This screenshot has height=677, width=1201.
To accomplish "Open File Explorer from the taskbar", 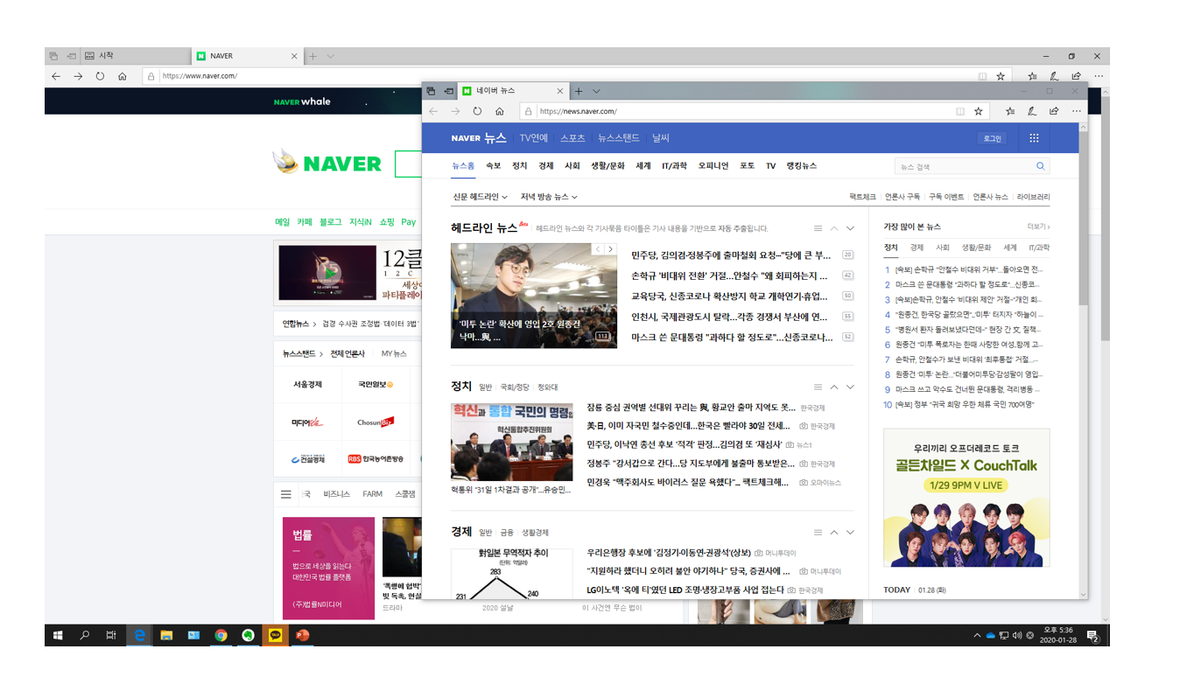I will [x=166, y=635].
